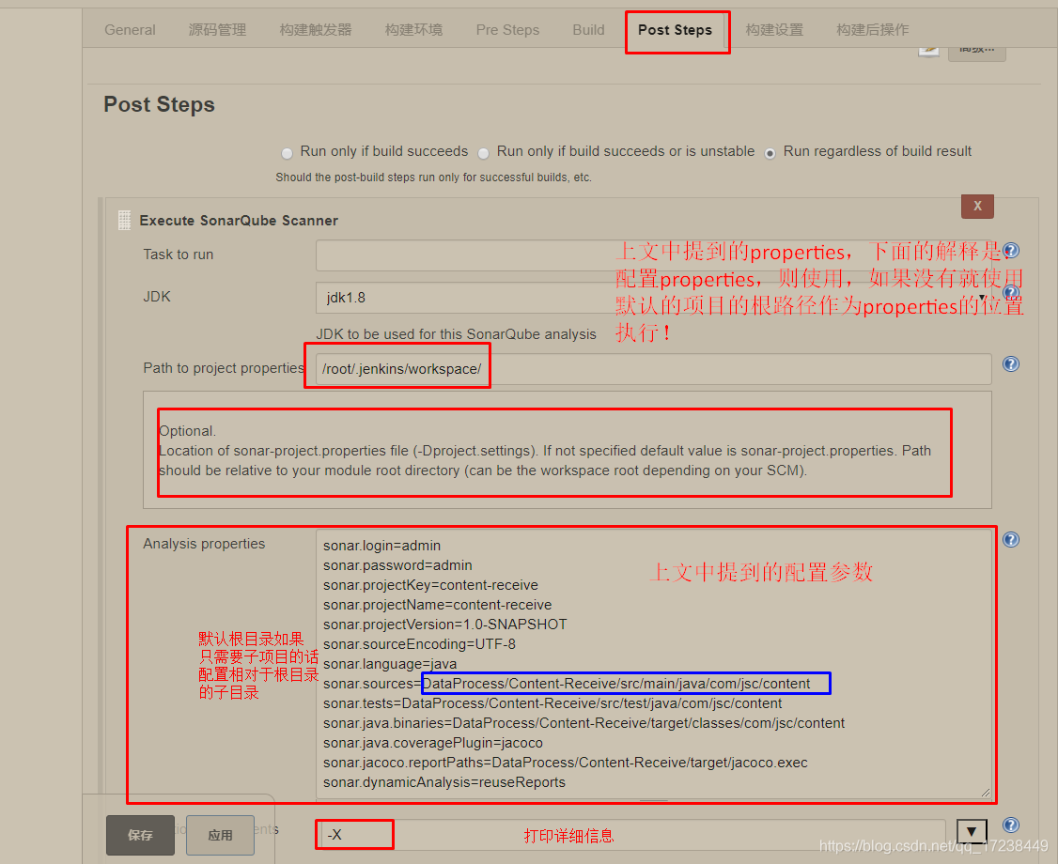Click the sonar.sources line
The image size is (1058, 864).
coord(567,684)
